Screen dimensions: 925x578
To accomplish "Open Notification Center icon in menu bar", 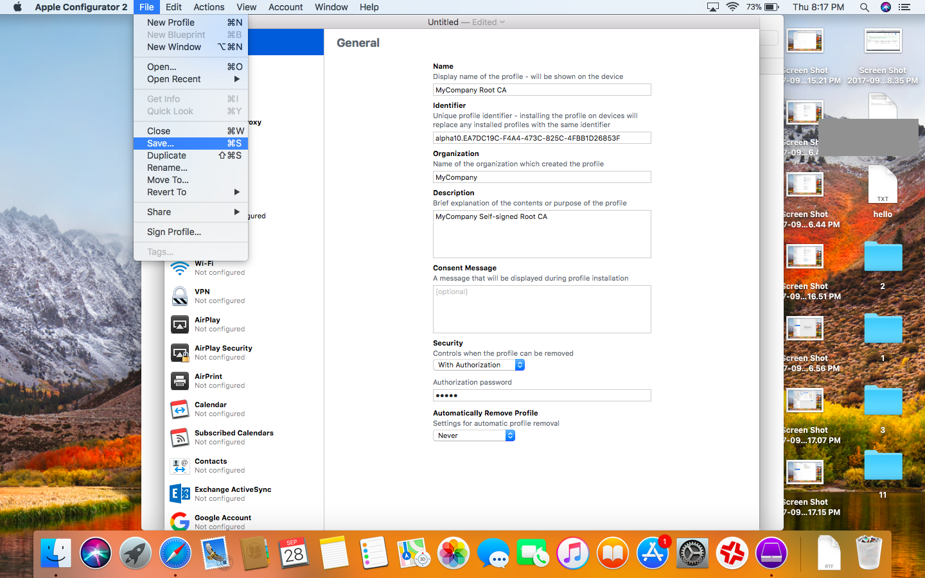I will pos(904,7).
